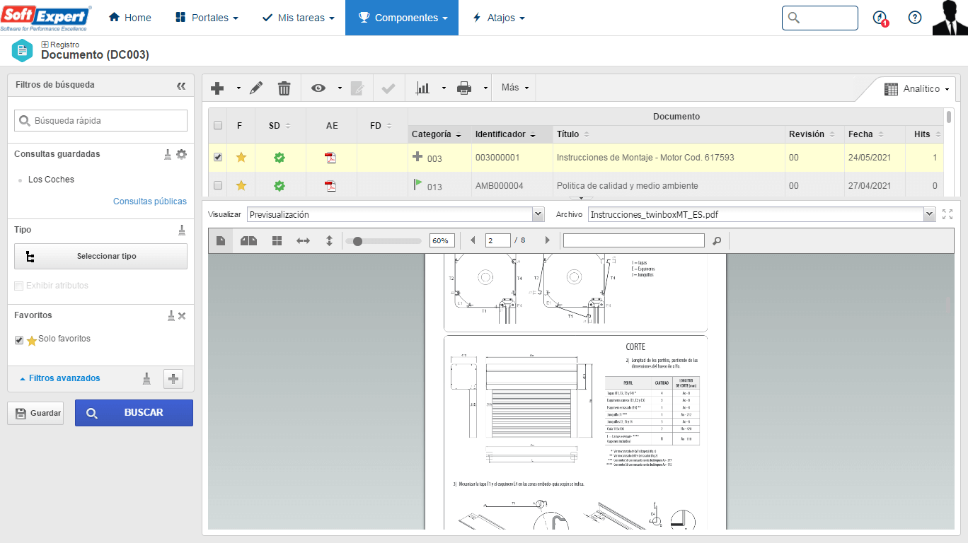Open the Mis tareas menu
The width and height of the screenshot is (968, 543).
point(298,18)
